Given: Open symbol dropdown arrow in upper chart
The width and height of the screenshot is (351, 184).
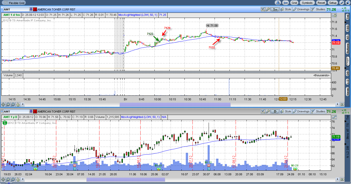Looking at the screenshot, I should [x=31, y=9].
